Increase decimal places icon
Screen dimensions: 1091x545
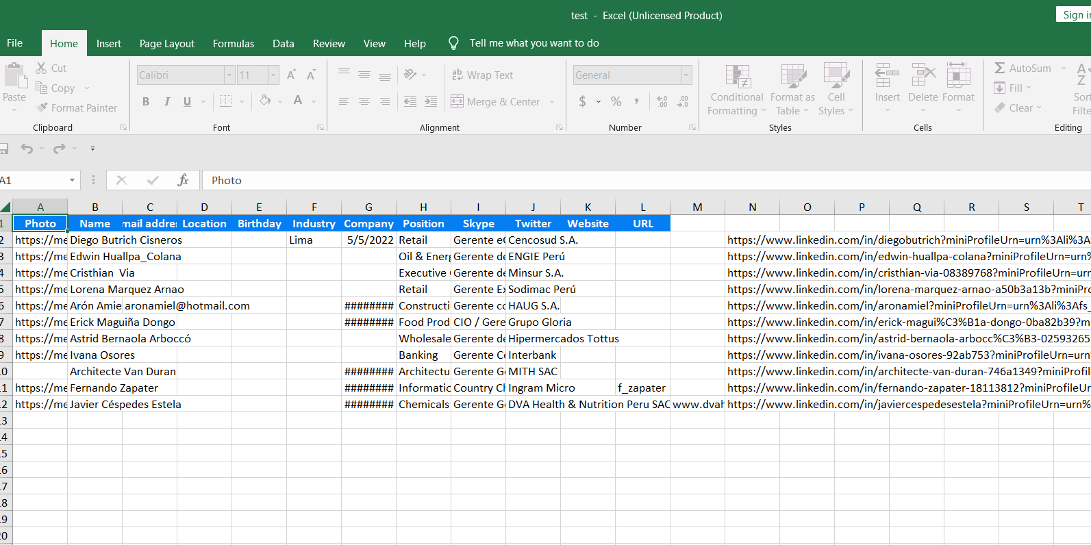point(662,101)
